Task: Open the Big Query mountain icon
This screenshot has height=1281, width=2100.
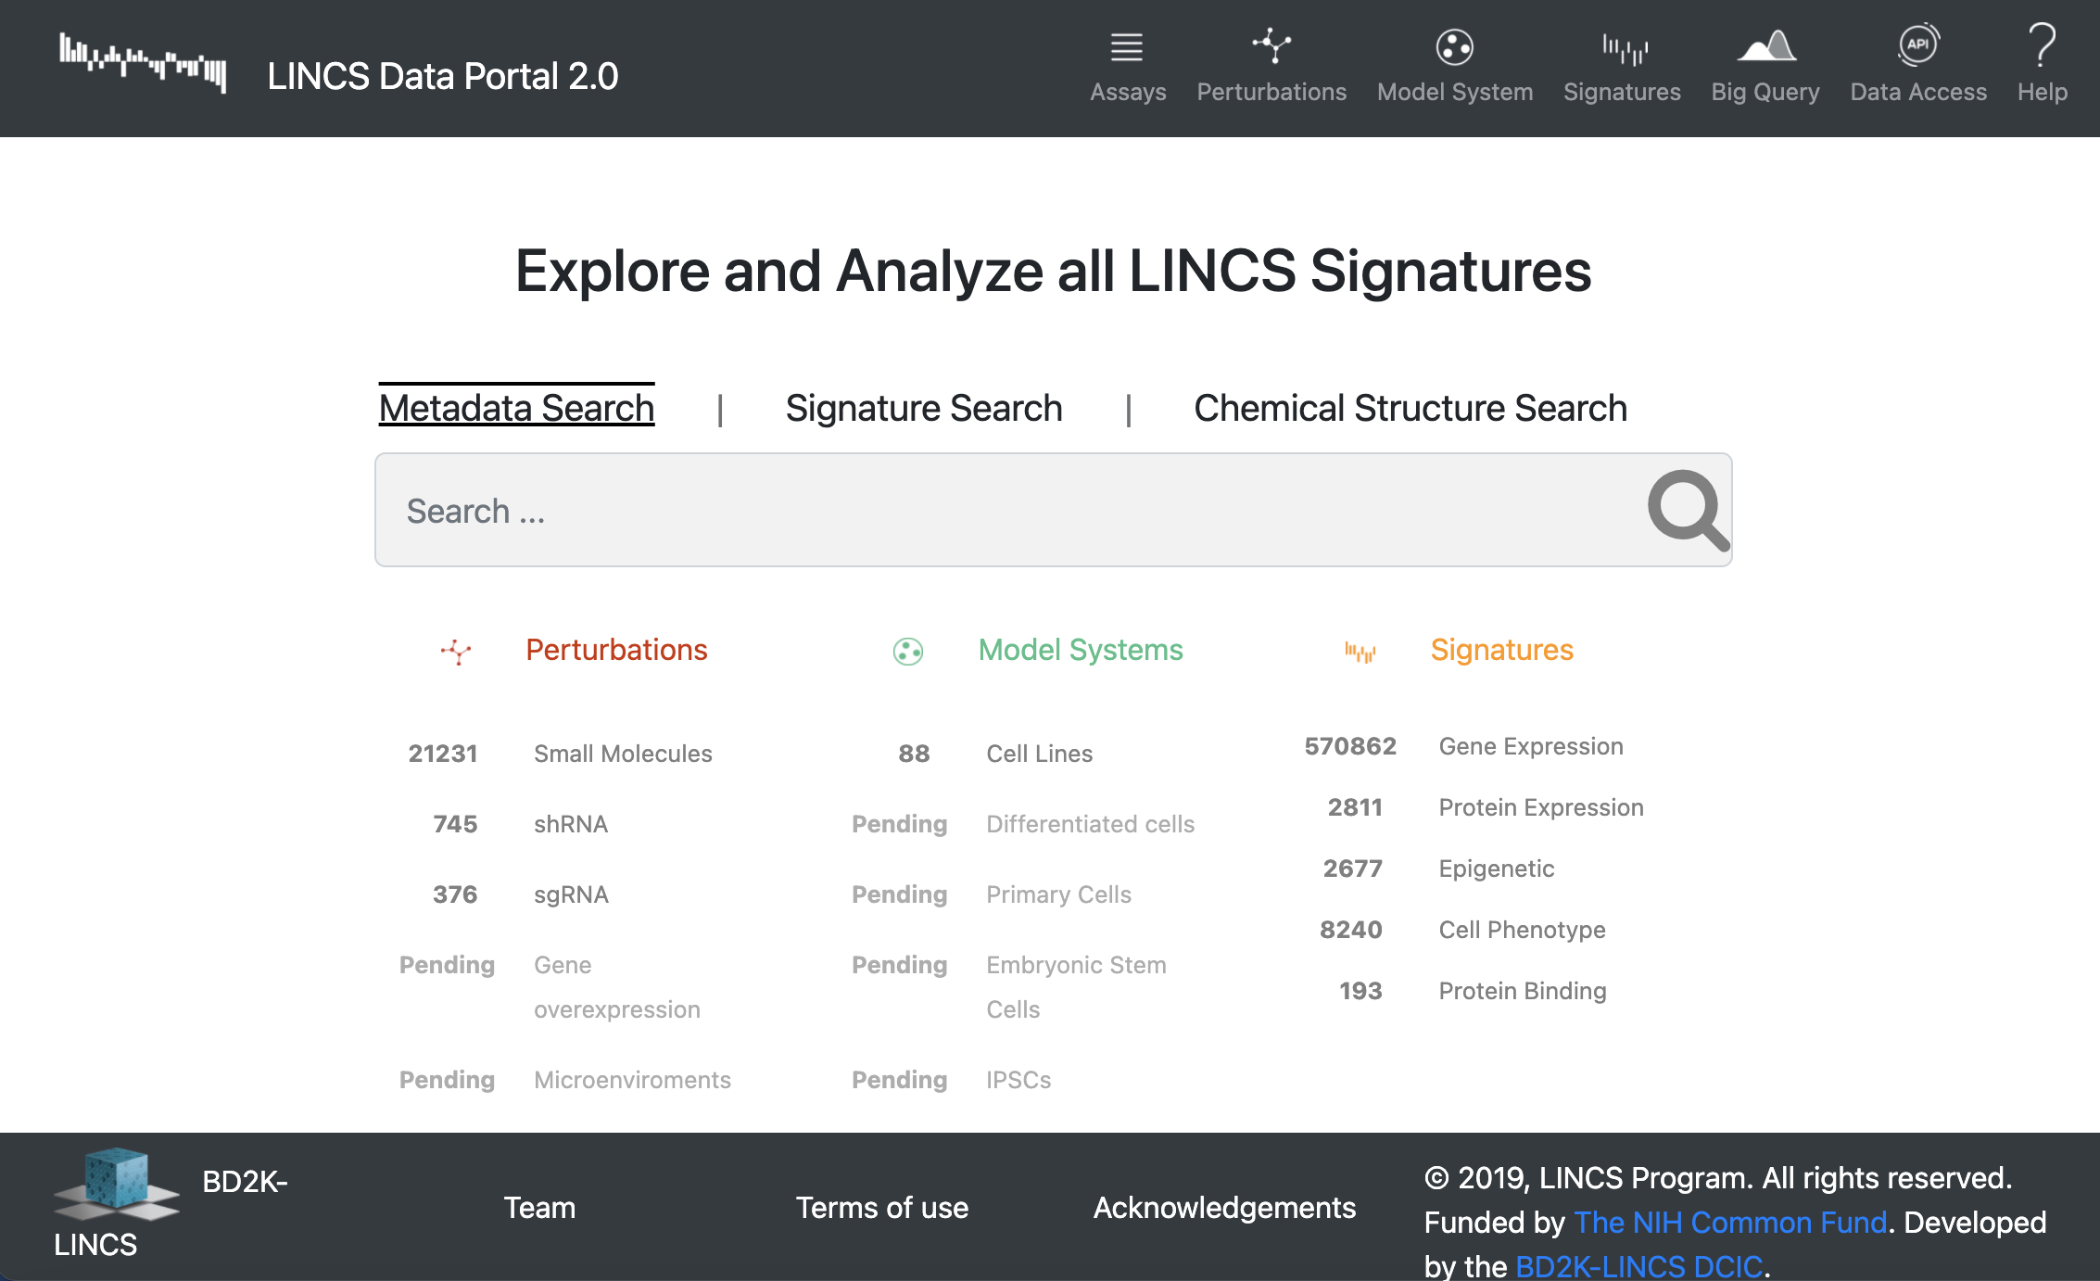Action: click(1766, 45)
